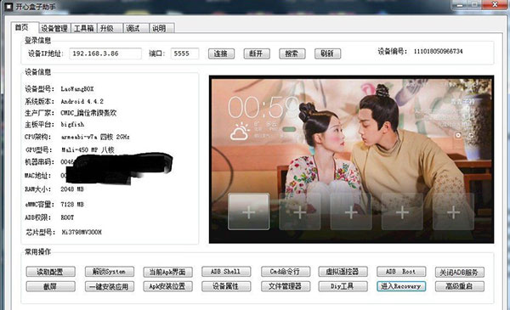Click the Mali-450 MP GPU text
This screenshot has height=310, width=510.
coord(88,149)
